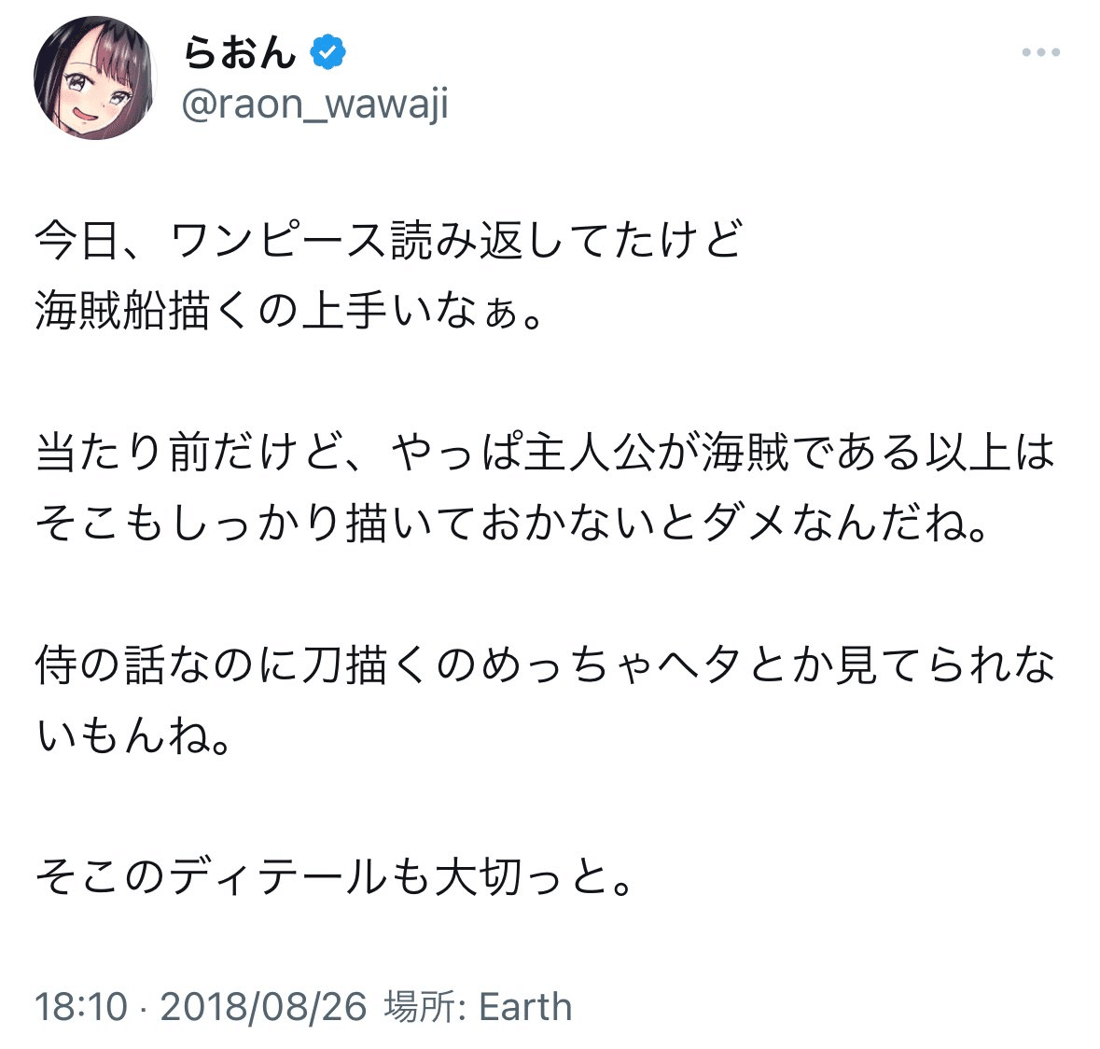Click the line starting with 当たり前だけど

pos(544,454)
